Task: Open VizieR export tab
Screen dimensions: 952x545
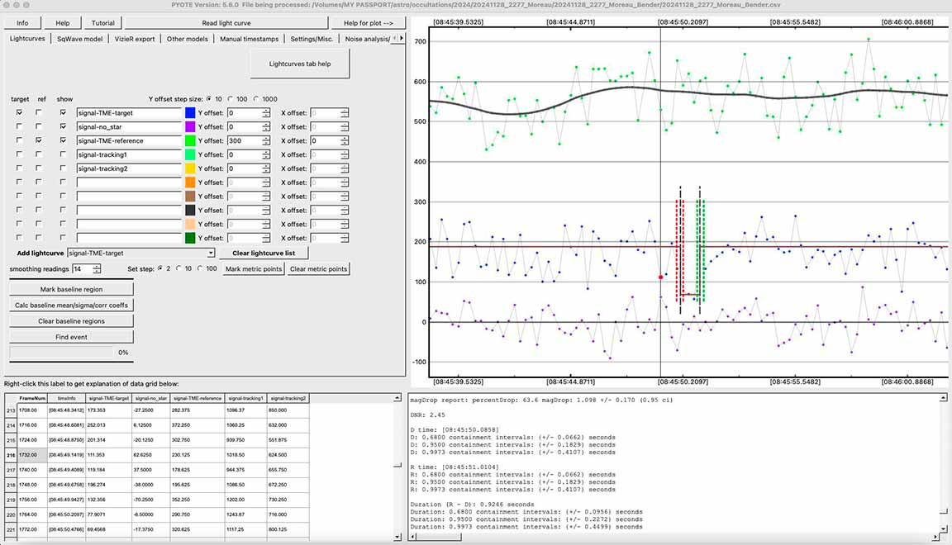Action: point(135,39)
